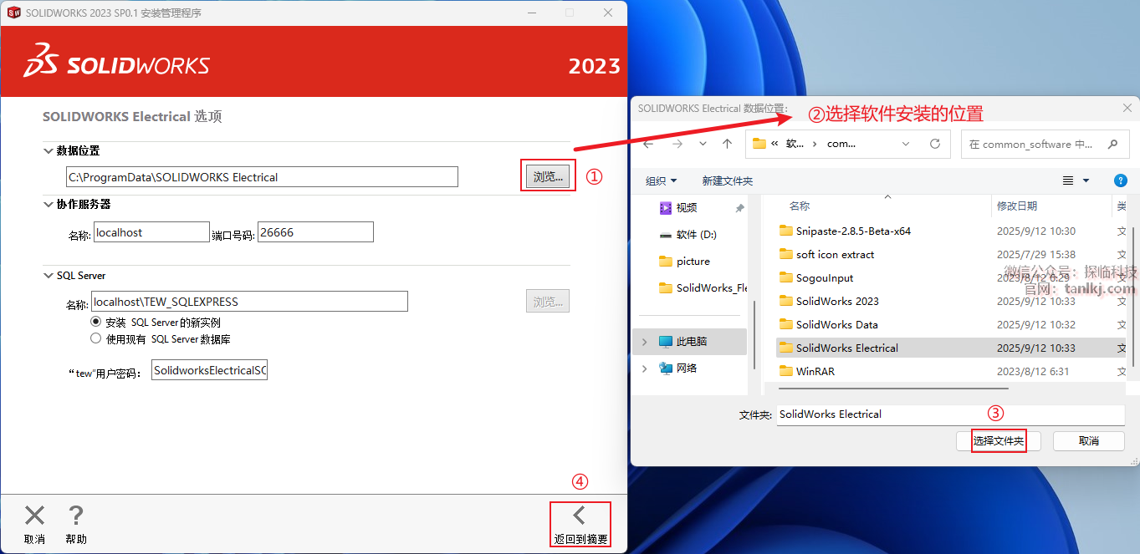
Task: Open the view options dropdown arrow
Action: [x=1086, y=180]
